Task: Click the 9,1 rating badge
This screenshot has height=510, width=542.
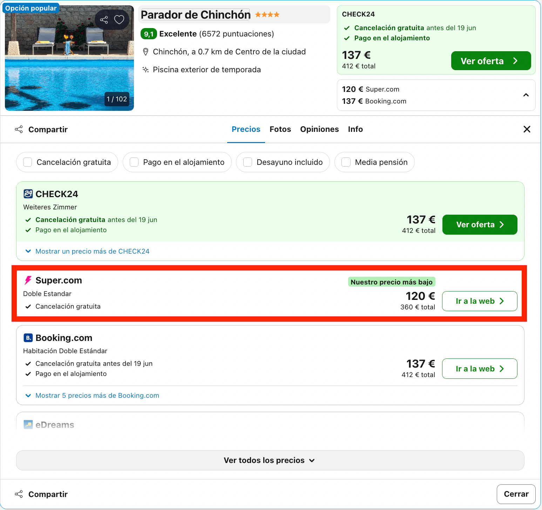Action: click(x=149, y=34)
